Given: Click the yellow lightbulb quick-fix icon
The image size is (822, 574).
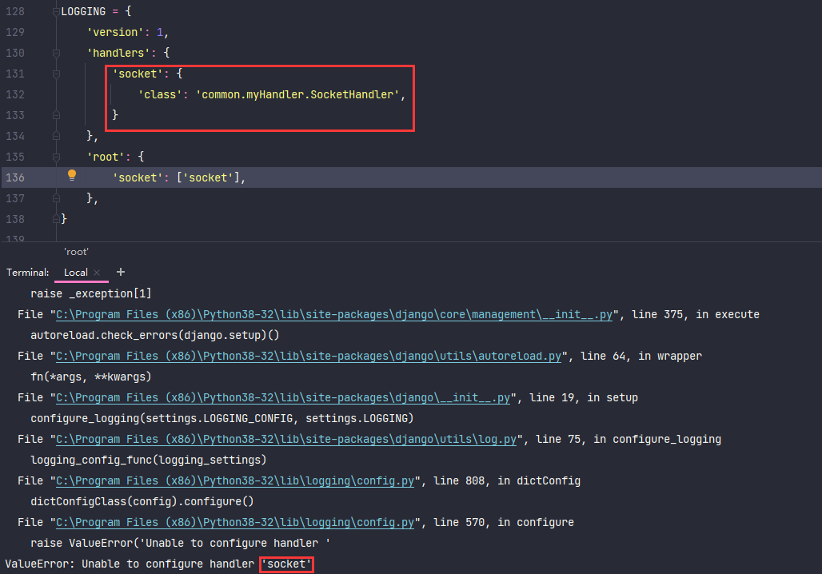Looking at the screenshot, I should (72, 176).
